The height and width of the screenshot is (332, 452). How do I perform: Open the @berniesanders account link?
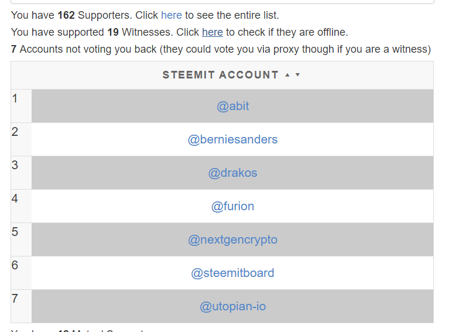232,139
